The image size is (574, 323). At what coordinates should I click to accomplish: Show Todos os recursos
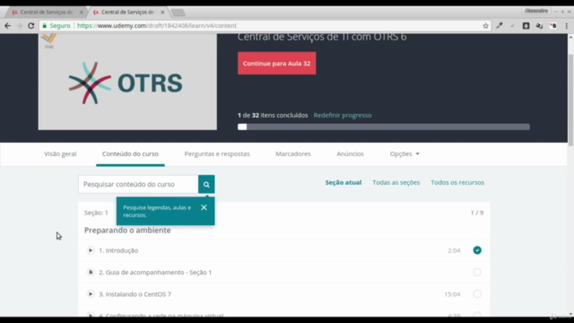(457, 182)
